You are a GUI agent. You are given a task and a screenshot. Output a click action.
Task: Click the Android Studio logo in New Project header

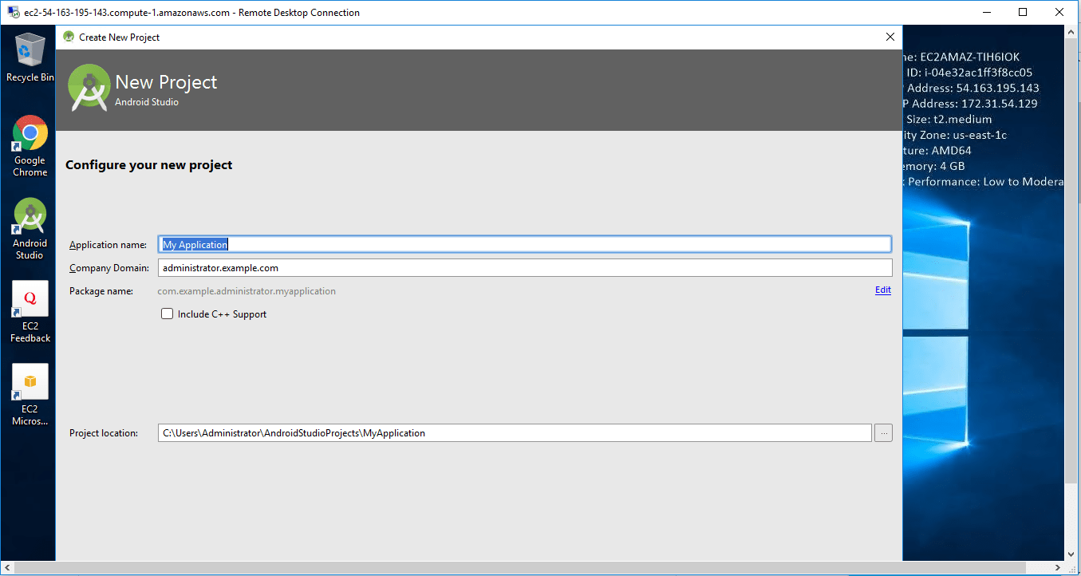[x=89, y=88]
